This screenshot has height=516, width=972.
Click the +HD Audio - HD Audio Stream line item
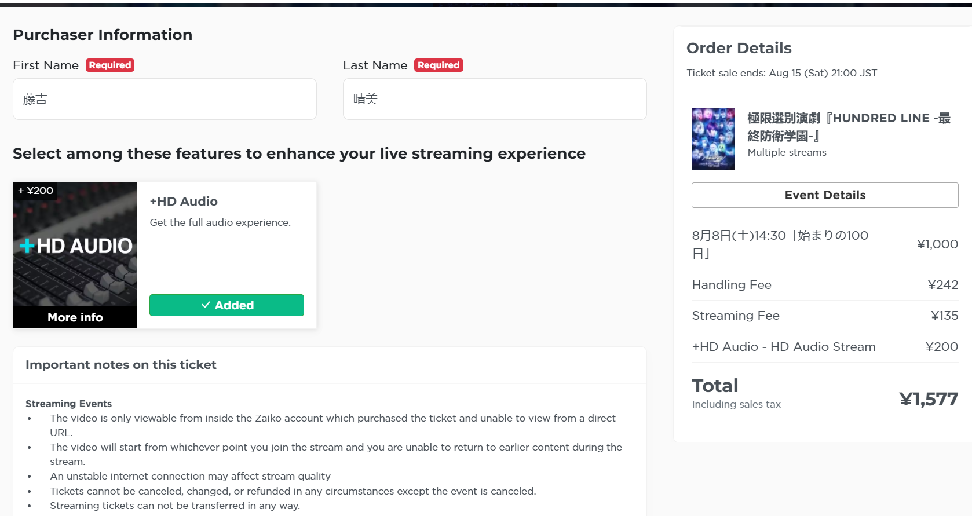coord(825,347)
